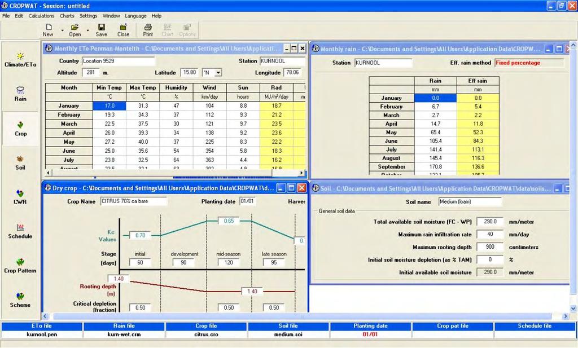
Task: Click the Country field Location 9529
Action: point(119,61)
